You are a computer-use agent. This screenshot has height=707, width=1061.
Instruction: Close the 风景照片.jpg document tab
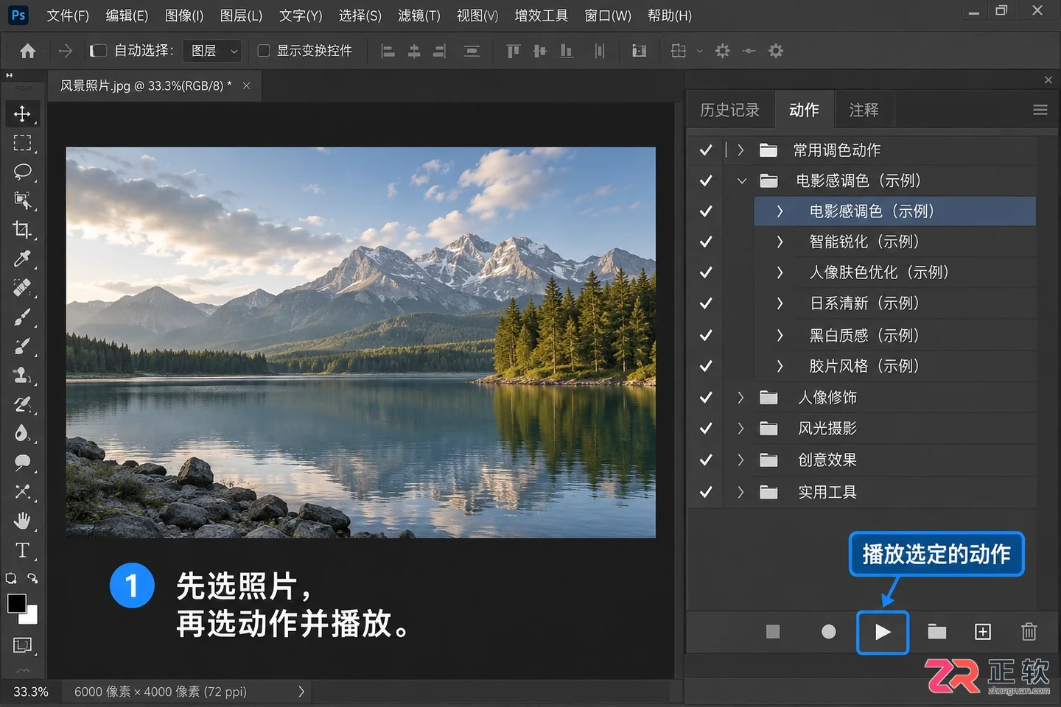[x=247, y=86]
